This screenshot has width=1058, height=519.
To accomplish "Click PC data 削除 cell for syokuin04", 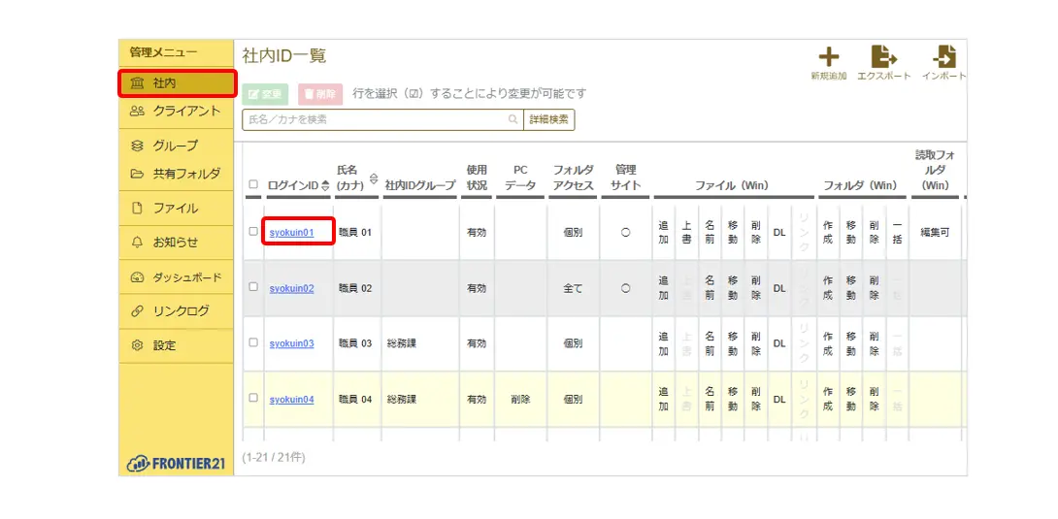I will pos(520,399).
